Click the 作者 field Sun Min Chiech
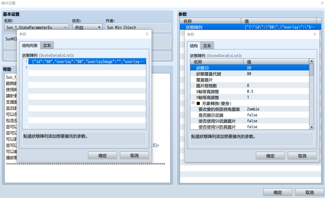 138,27
